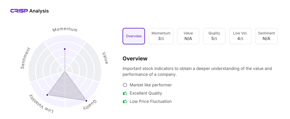The image size is (290, 119).
Task: Select the Low Volatility data point on radar chart
Action: [48, 95]
